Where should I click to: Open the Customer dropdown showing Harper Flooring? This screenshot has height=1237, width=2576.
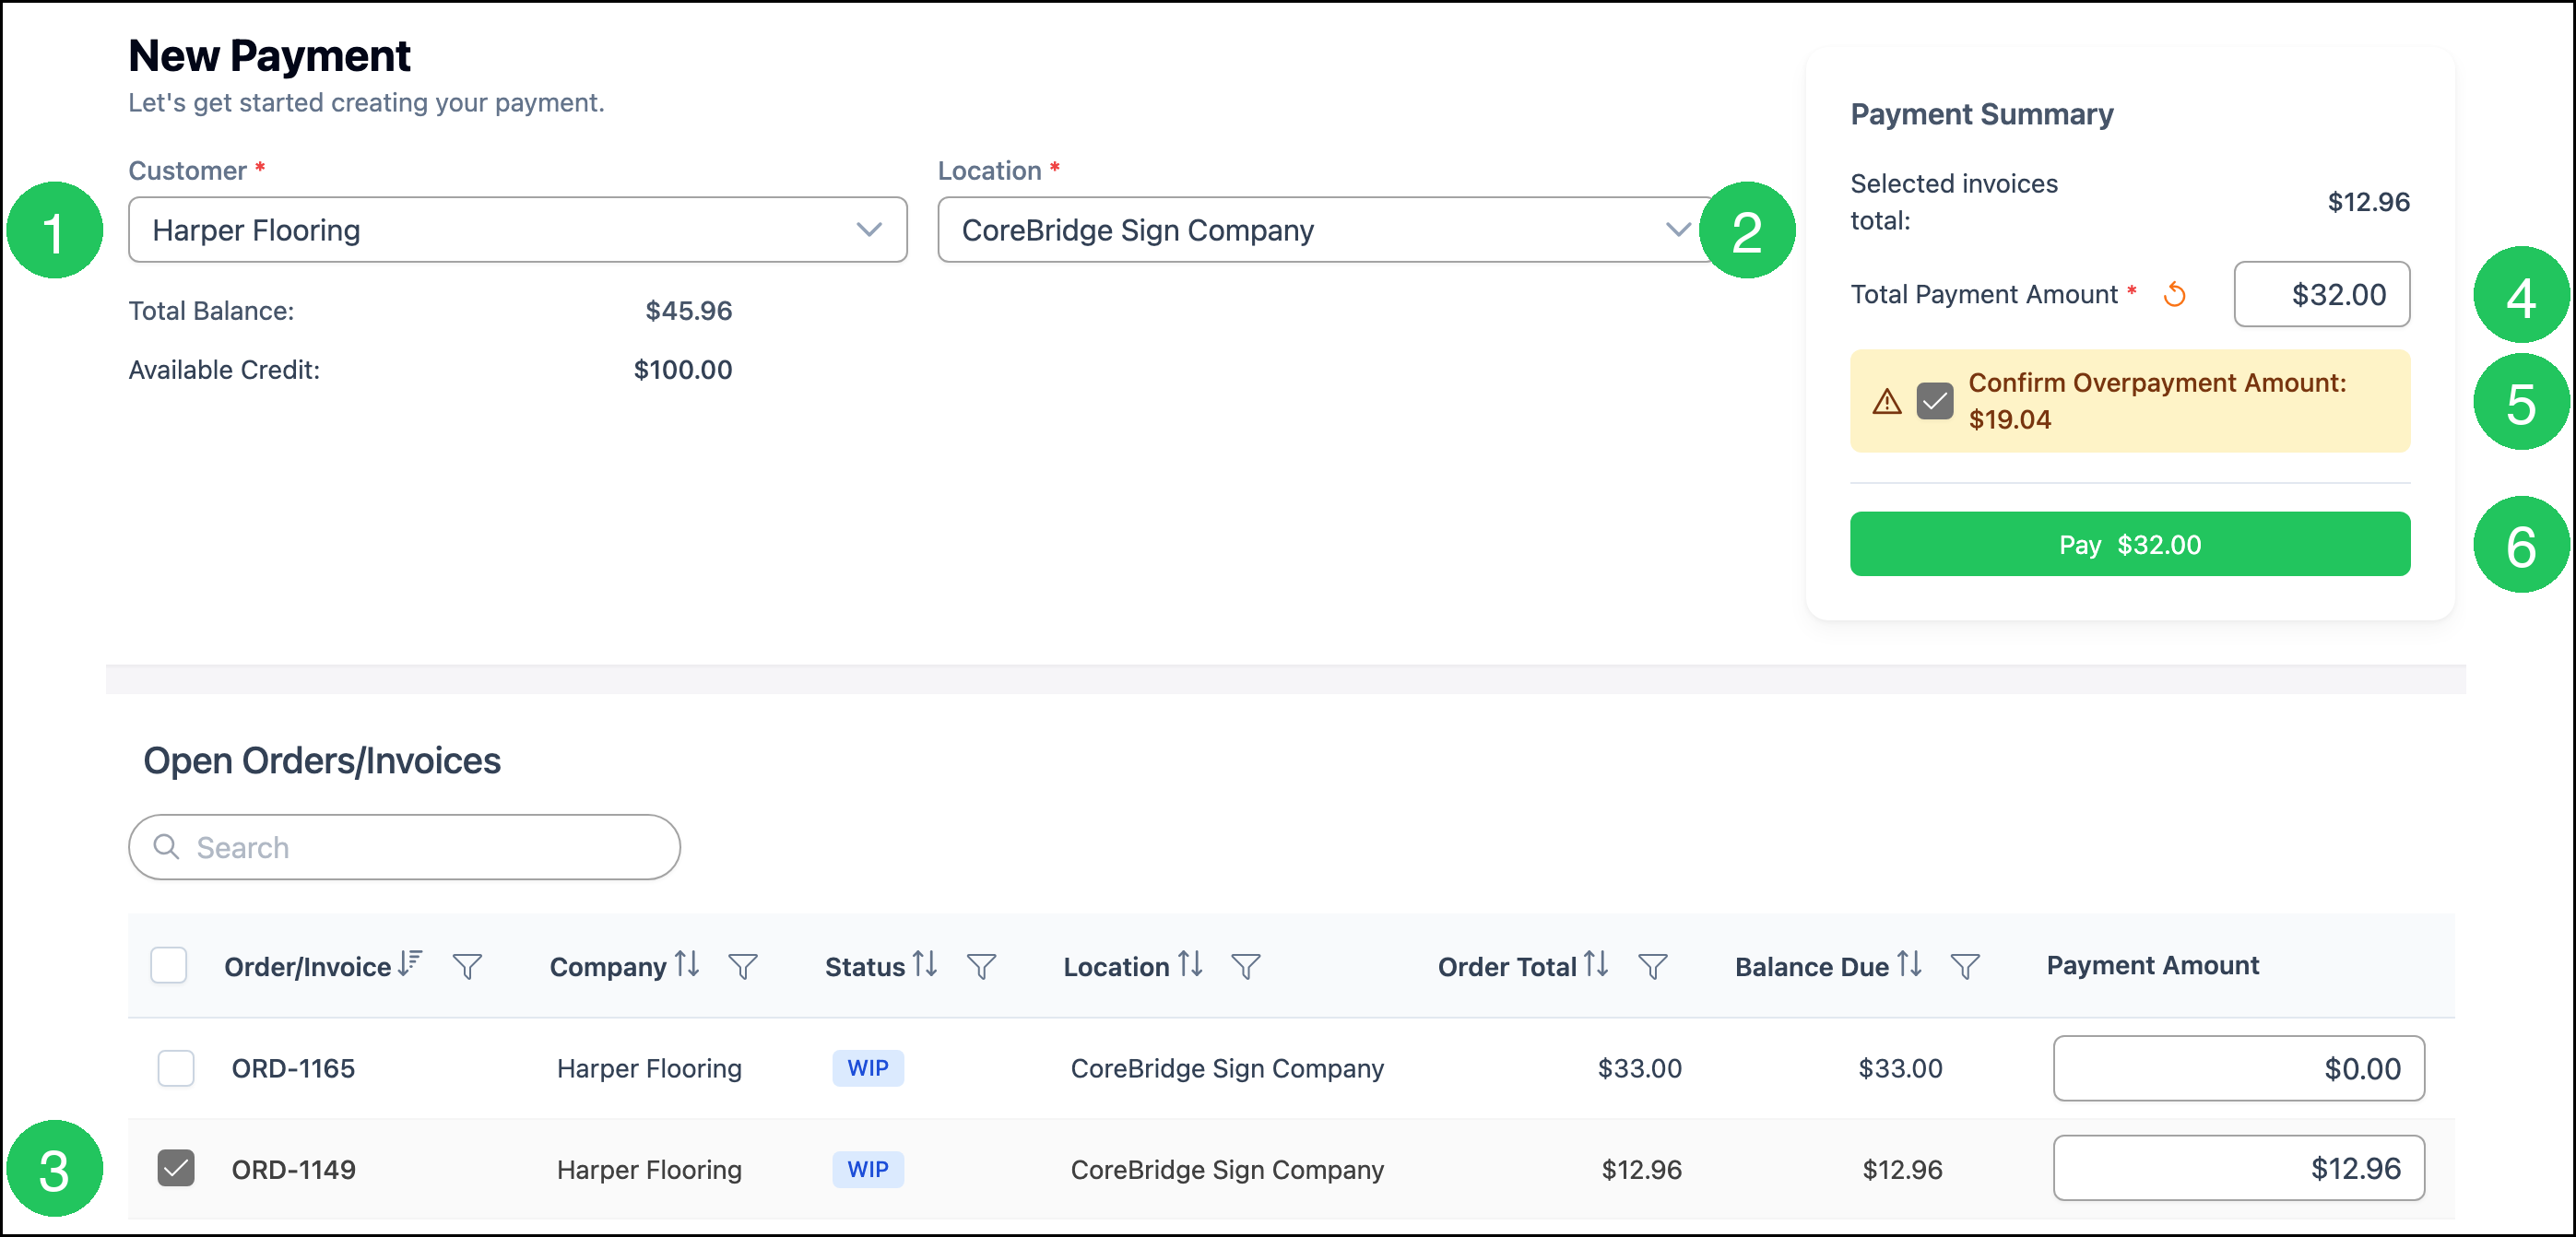pos(517,230)
